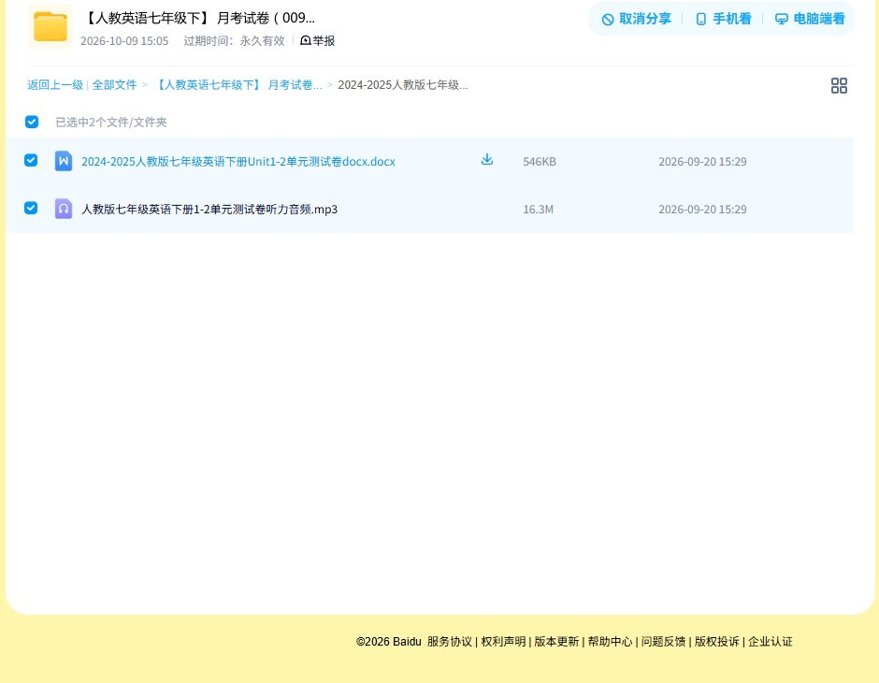Click the share date 2026-10-09 15:05
The height and width of the screenshot is (683, 879).
point(124,41)
